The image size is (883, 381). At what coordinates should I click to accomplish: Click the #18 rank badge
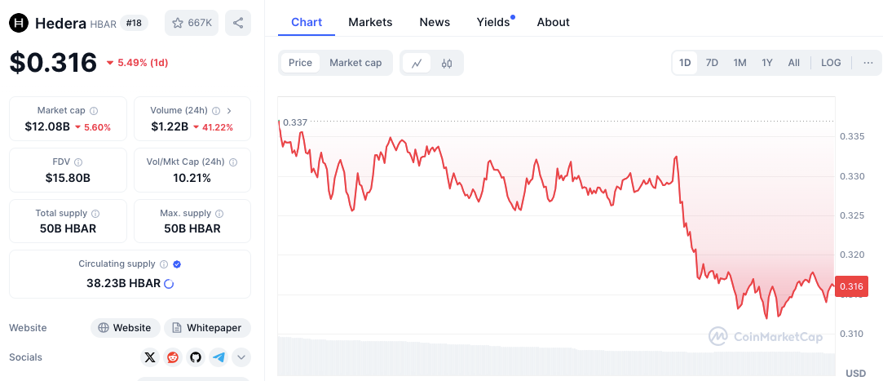[x=135, y=23]
